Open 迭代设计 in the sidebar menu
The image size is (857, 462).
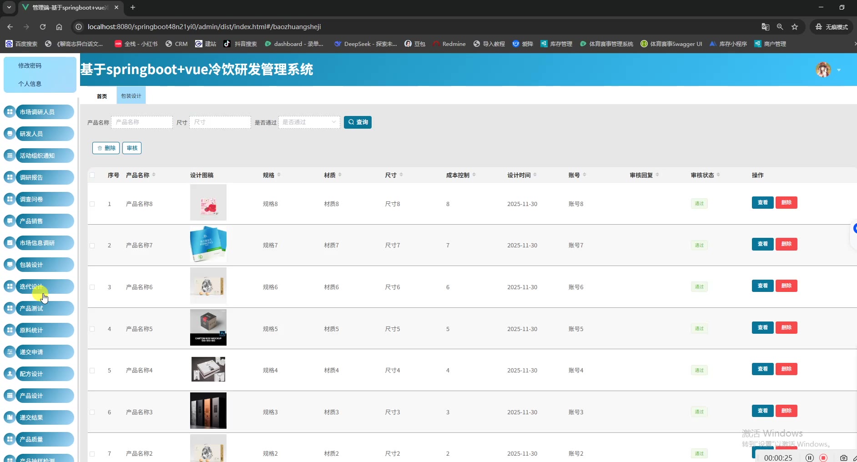pyautogui.click(x=45, y=286)
